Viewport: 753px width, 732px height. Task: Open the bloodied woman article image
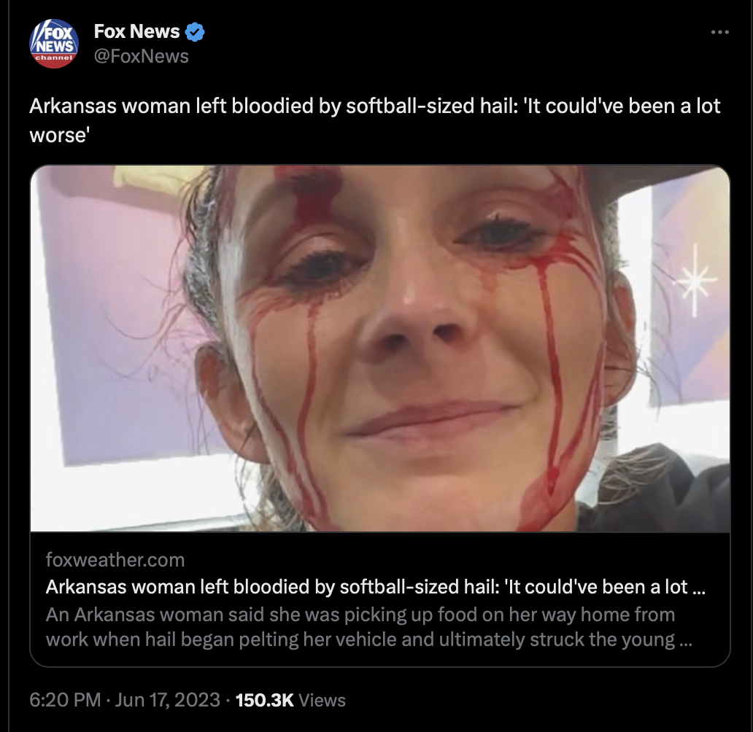point(380,349)
